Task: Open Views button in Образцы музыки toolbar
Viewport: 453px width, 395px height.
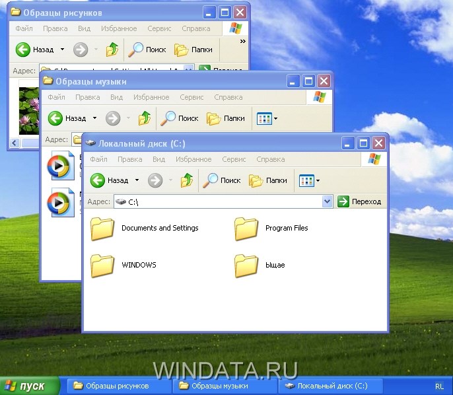Action: (264, 118)
